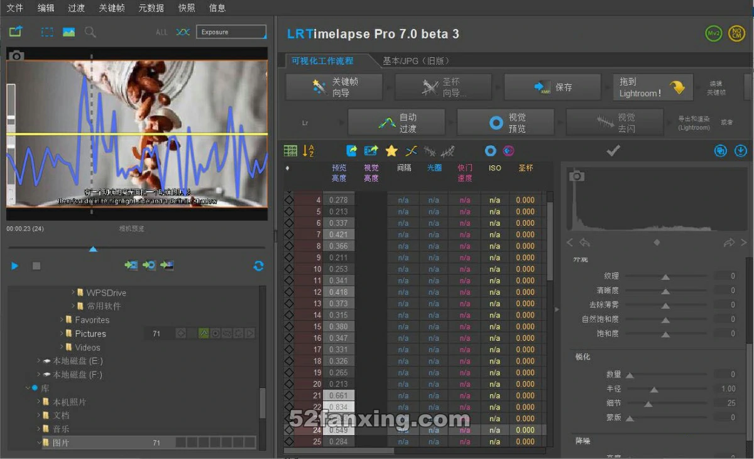Click the purple eye-ring icon
The width and height of the screenshot is (754, 459).
pyautogui.click(x=509, y=151)
